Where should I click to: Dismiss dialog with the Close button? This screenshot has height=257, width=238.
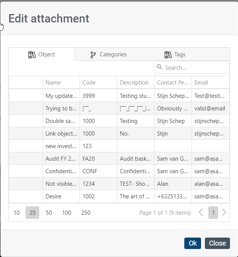click(217, 243)
